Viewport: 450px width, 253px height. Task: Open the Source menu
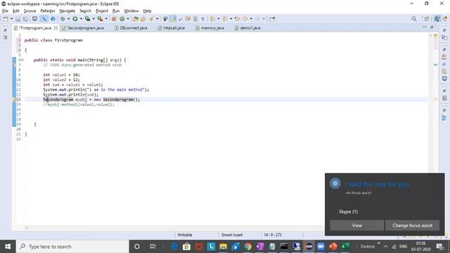pyautogui.click(x=30, y=11)
